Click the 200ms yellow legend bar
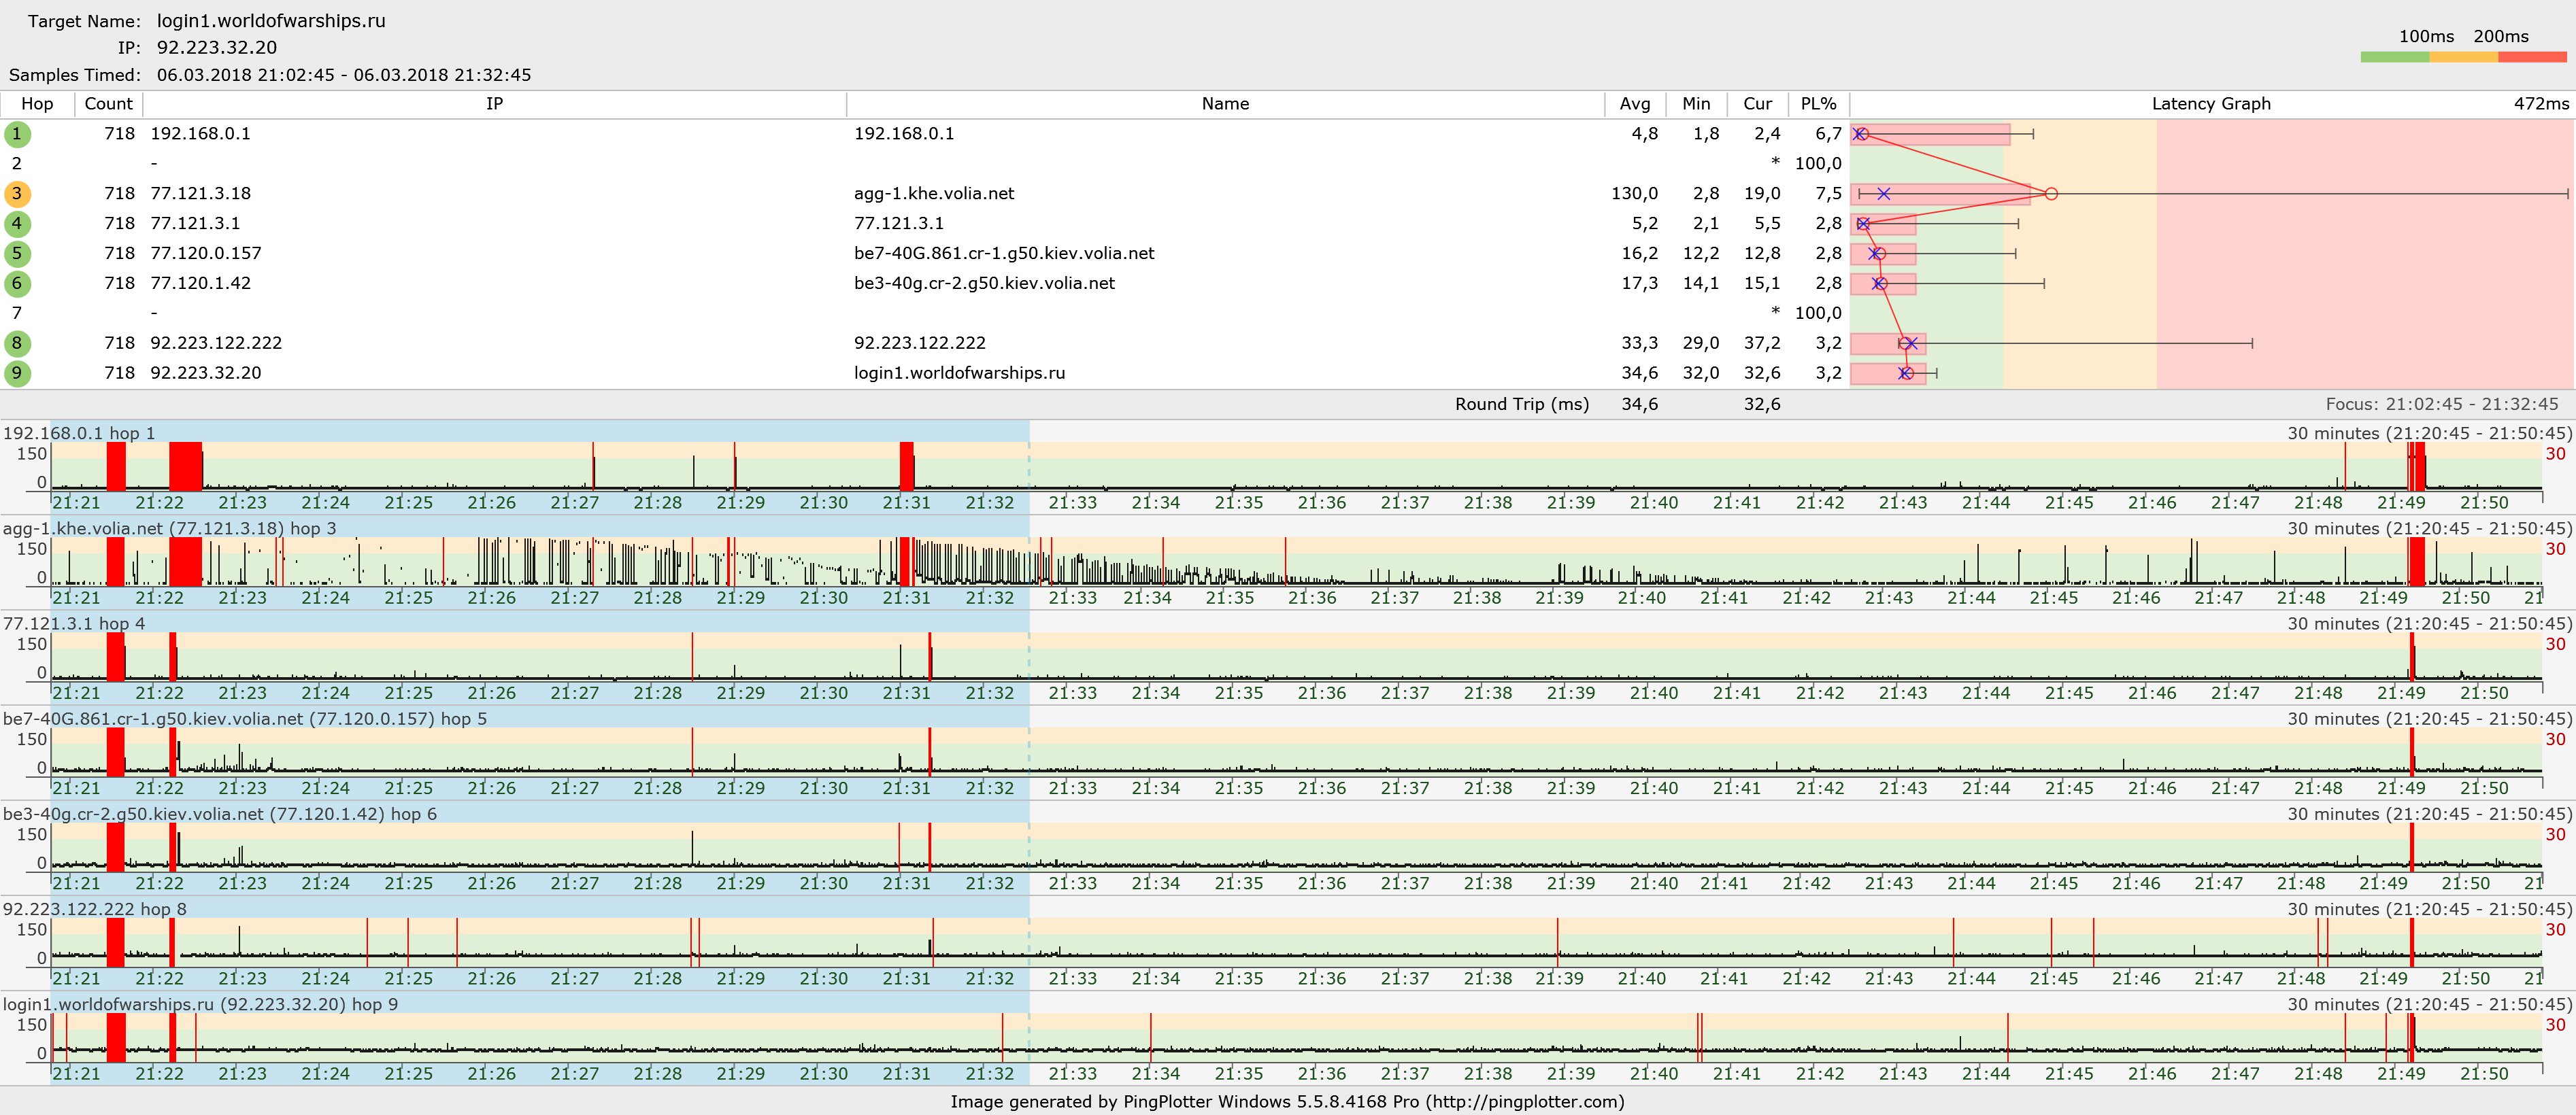The width and height of the screenshot is (2576, 1115). click(x=2463, y=57)
